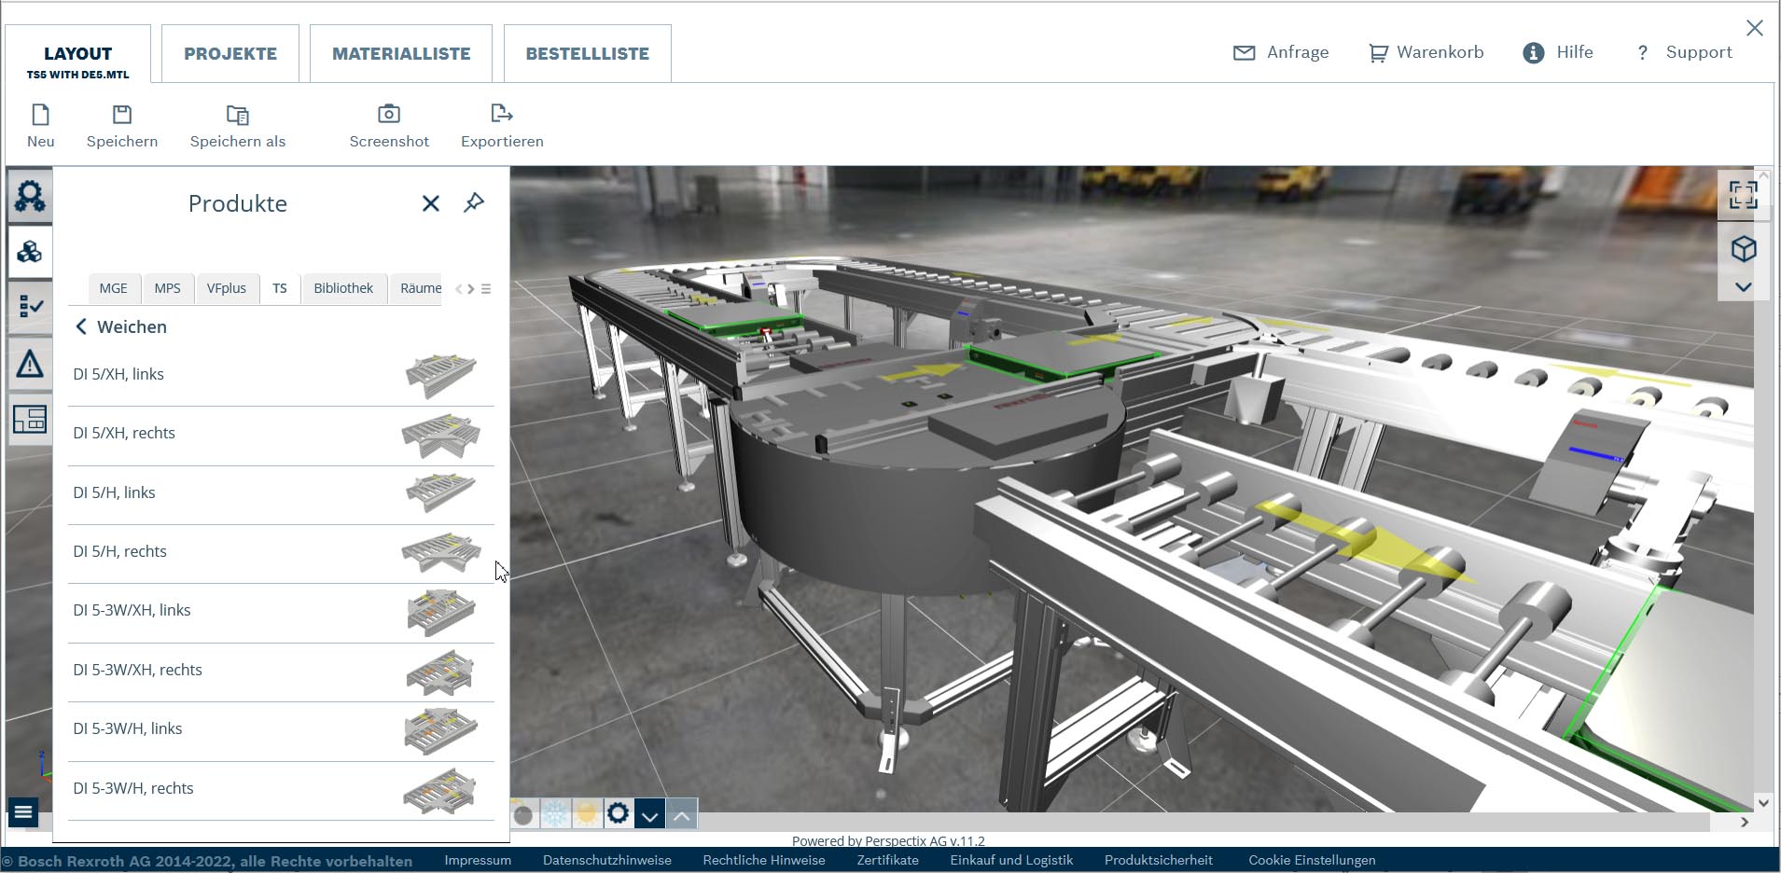Screen dimensions: 1781x873
Task: Open the floor plan layout icon
Action: [x=30, y=420]
